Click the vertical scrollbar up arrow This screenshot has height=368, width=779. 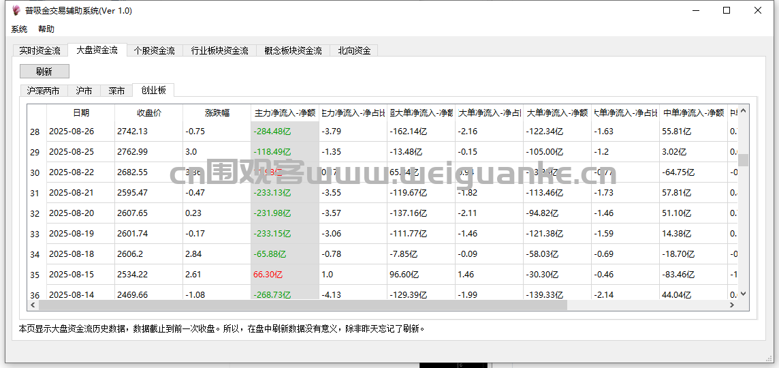tap(744, 110)
